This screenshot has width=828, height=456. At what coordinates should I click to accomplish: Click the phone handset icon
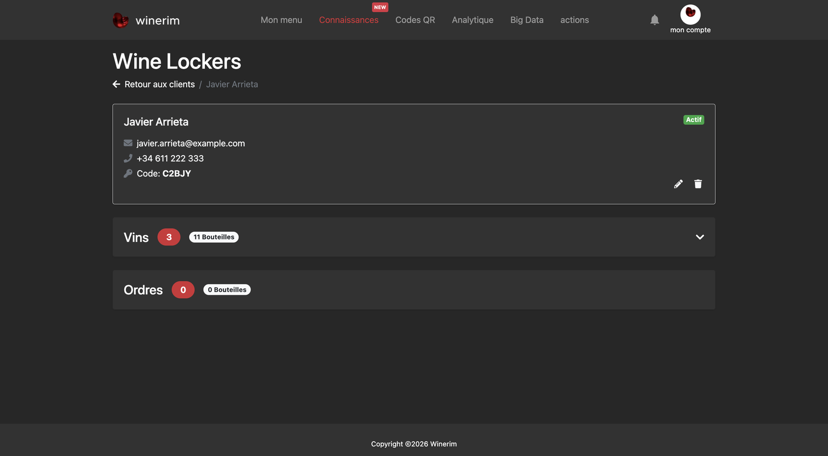(x=128, y=158)
